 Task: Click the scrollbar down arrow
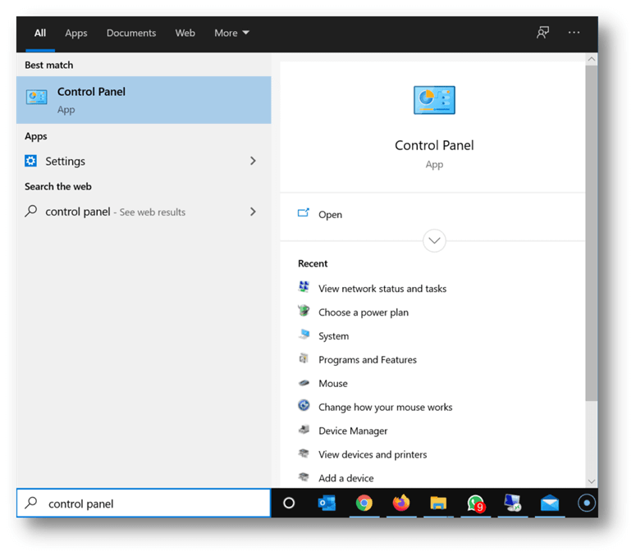pyautogui.click(x=592, y=481)
